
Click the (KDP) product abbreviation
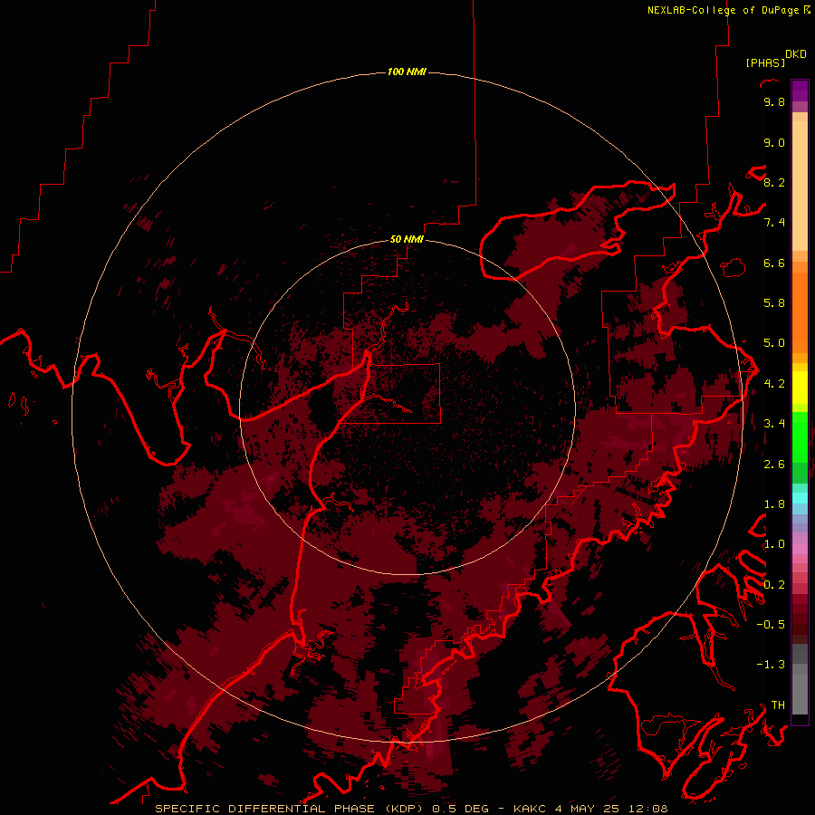pyautogui.click(x=404, y=809)
